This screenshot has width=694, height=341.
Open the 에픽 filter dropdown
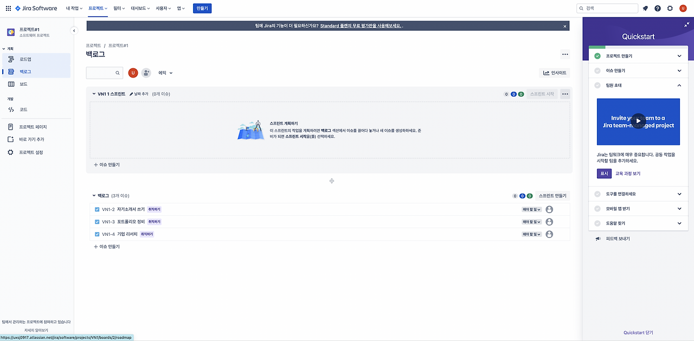pyautogui.click(x=165, y=73)
